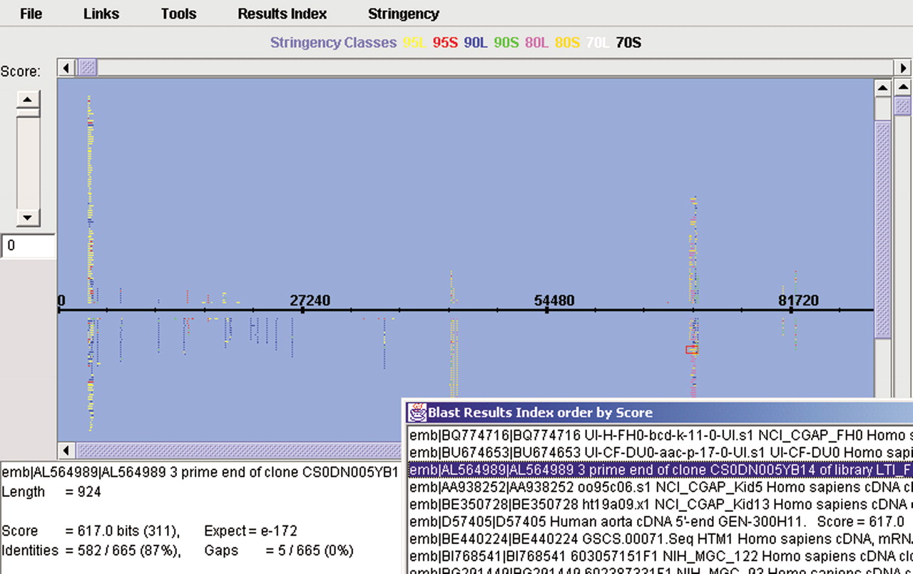The height and width of the screenshot is (574, 913).
Task: Click the Score value input field
Action: (28, 247)
